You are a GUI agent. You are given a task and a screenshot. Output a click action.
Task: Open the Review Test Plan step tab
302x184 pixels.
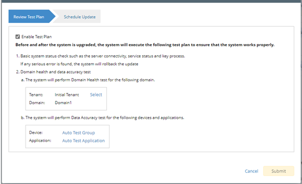point(29,17)
